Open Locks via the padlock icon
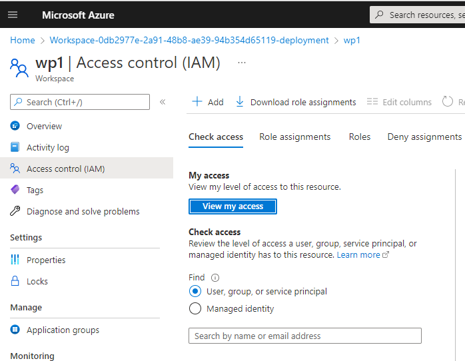The image size is (465, 361). 15,281
